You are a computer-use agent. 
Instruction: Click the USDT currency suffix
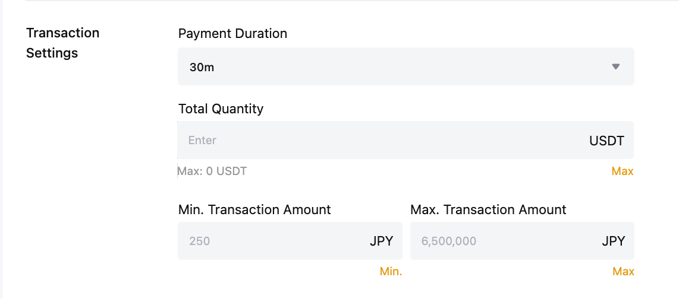click(606, 141)
